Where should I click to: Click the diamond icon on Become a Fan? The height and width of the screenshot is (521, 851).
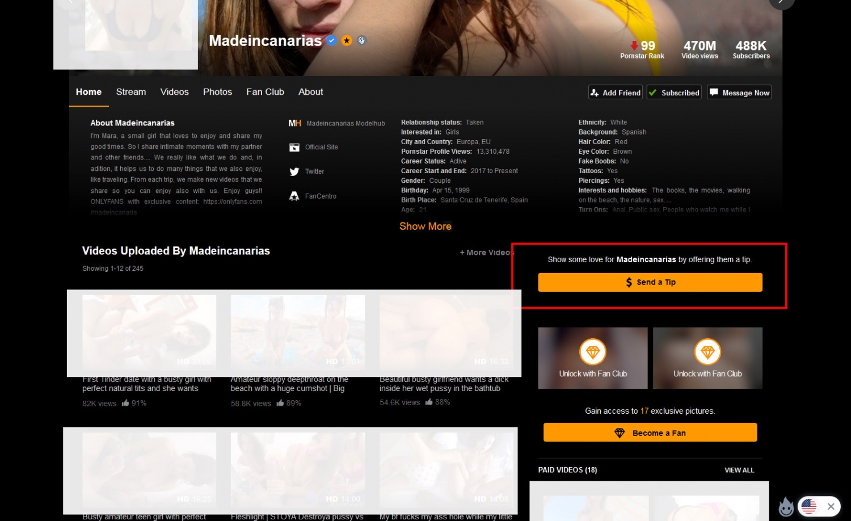(x=620, y=433)
